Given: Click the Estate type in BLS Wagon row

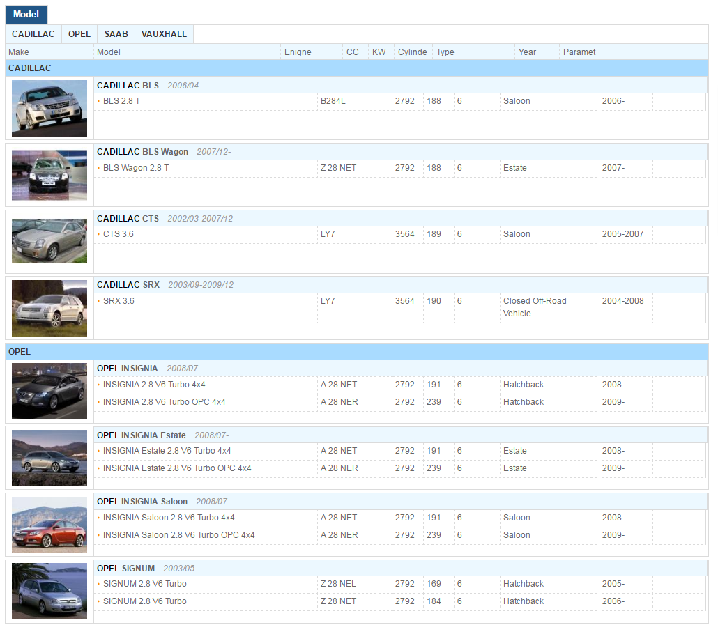Looking at the screenshot, I should click(x=514, y=168).
